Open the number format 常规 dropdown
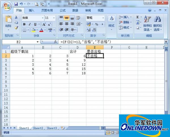The height and width of the screenshot is (137, 170). (x=103, y=18)
